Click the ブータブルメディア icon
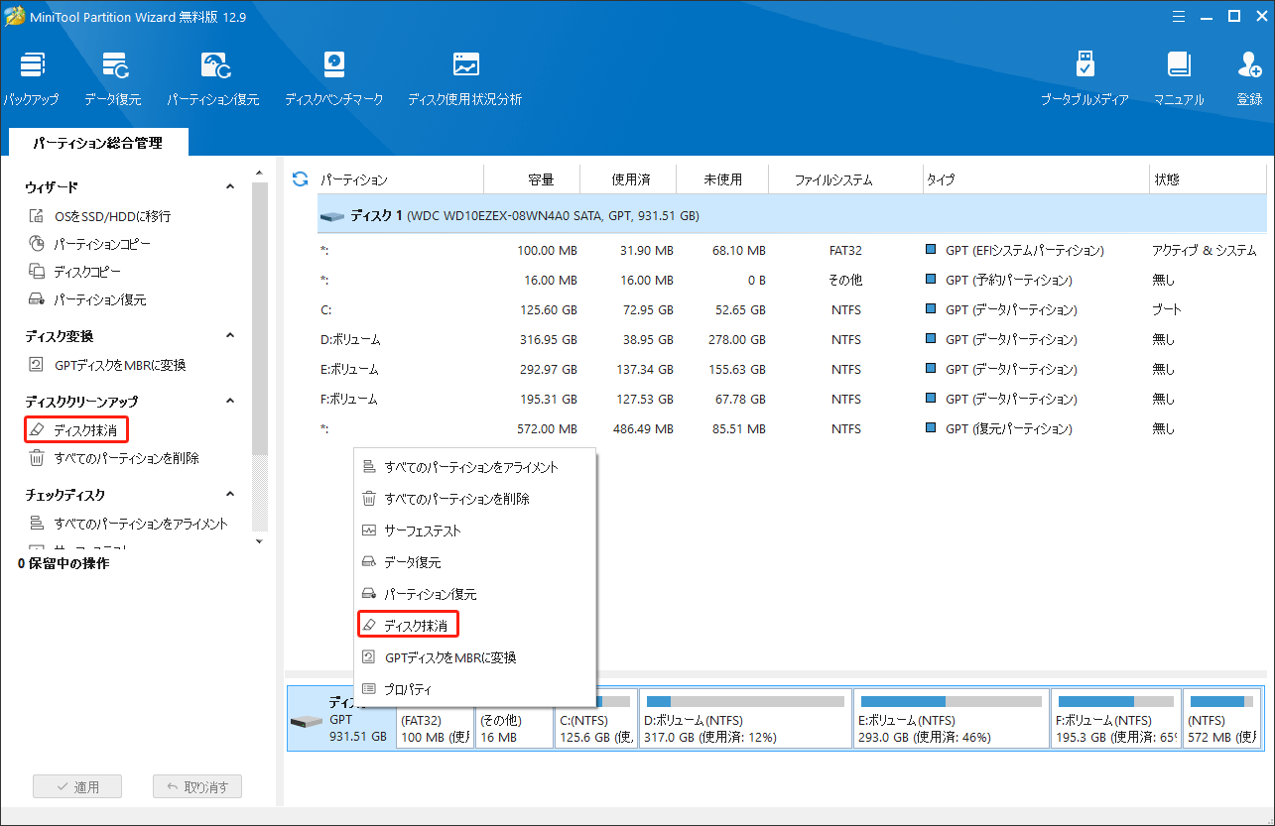 tap(1084, 78)
